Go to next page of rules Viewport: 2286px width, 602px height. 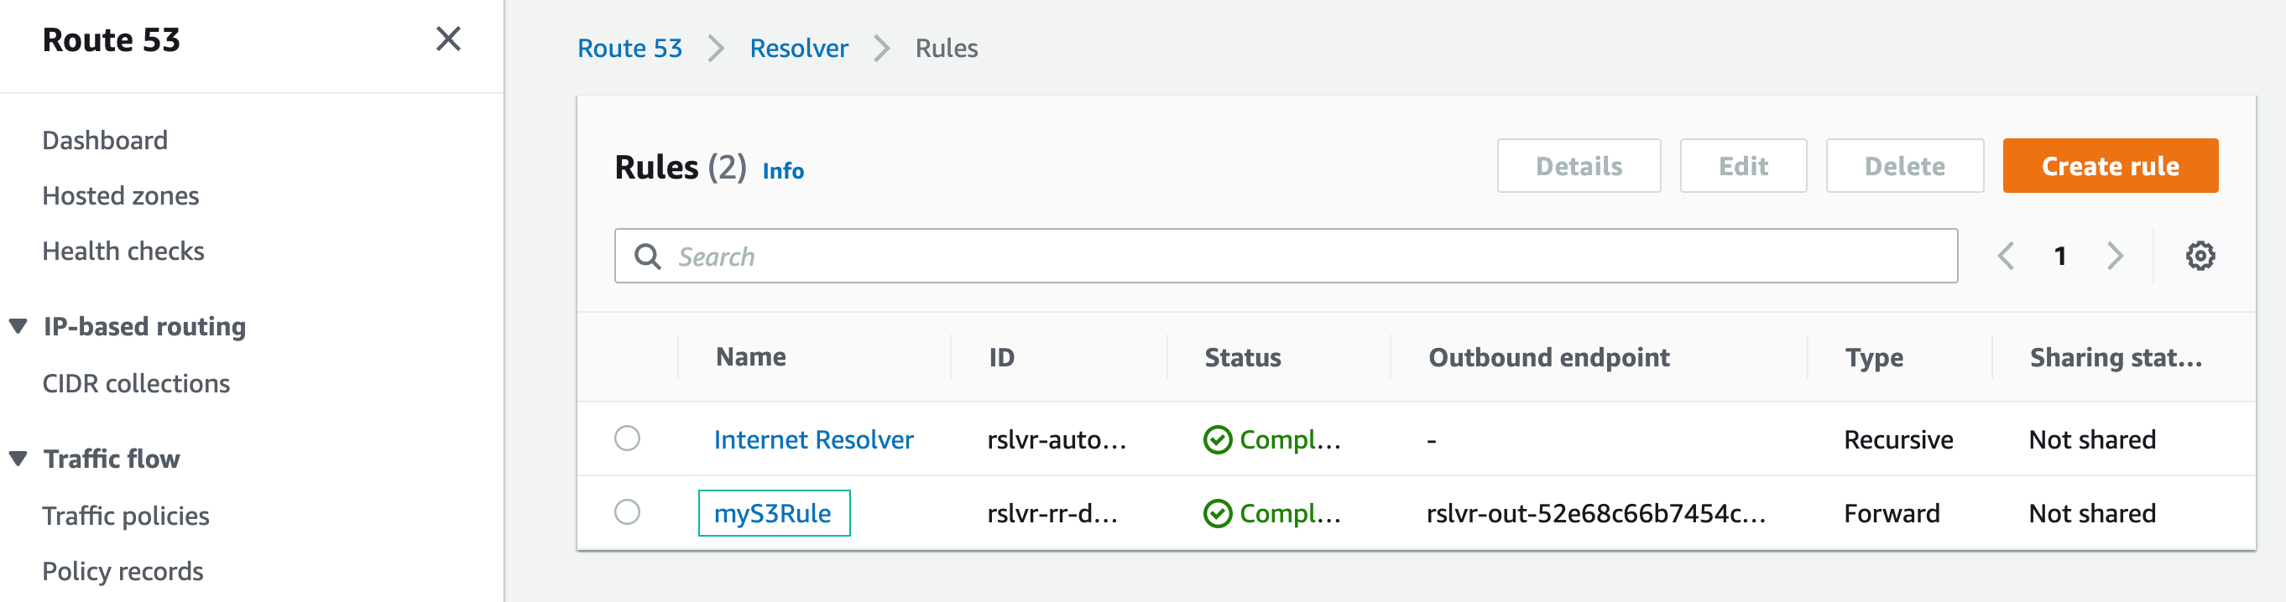pos(2115,257)
